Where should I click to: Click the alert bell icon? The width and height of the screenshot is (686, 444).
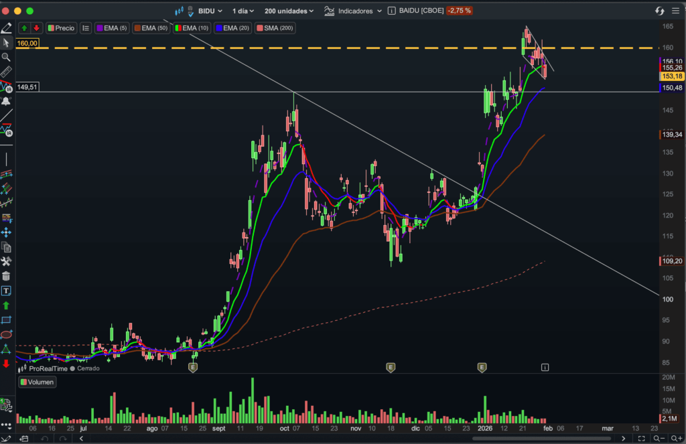[x=6, y=101]
